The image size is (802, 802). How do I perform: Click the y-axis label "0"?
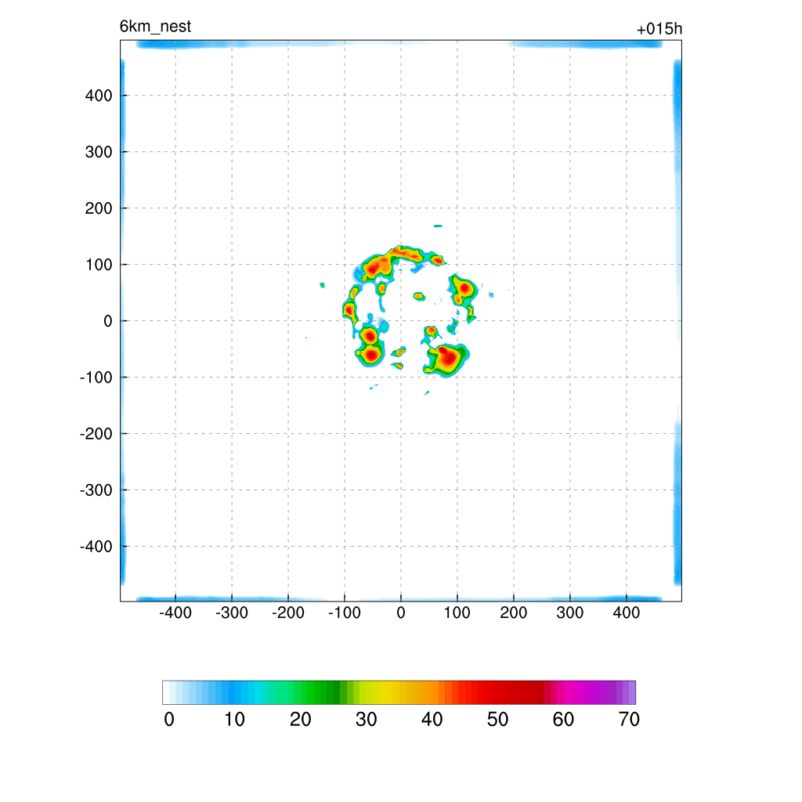pyautogui.click(x=108, y=321)
